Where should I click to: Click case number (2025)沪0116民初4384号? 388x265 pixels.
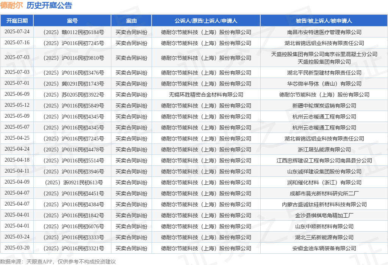74,204
